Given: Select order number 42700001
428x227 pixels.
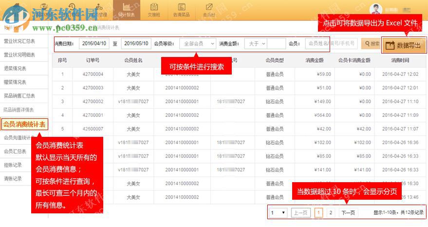Looking at the screenshot, I should click(x=93, y=115).
